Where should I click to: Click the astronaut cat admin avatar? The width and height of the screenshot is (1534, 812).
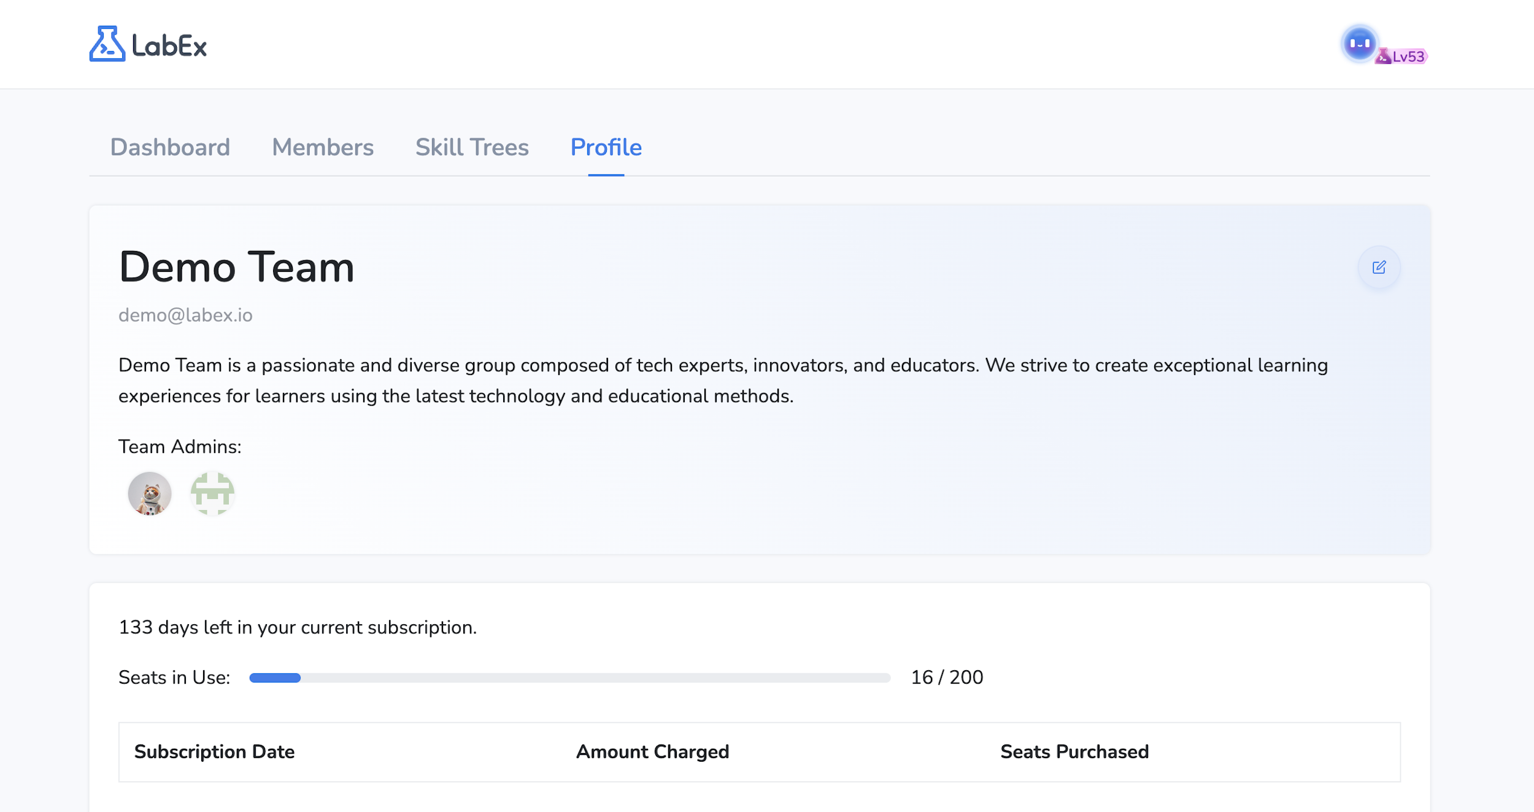tap(148, 493)
